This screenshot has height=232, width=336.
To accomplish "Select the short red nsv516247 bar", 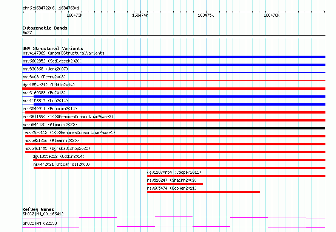I will [x=175, y=184].
